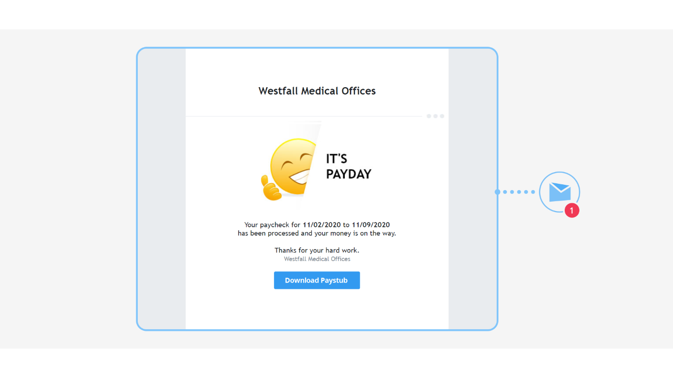Screen dimensions: 673x378
Task: Click the 'has been processed' message line
Action: [317, 233]
